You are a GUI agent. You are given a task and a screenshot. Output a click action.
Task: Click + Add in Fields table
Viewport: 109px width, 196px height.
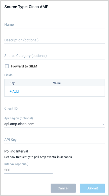coord(14,91)
